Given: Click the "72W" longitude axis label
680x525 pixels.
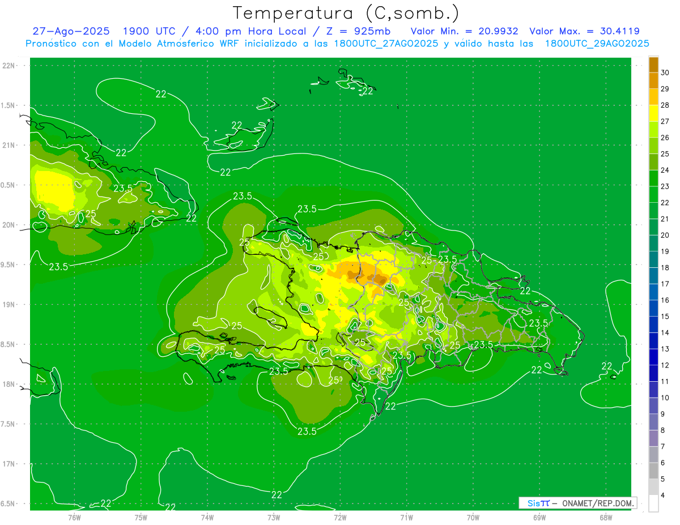Looking at the screenshot, I should point(340,517).
